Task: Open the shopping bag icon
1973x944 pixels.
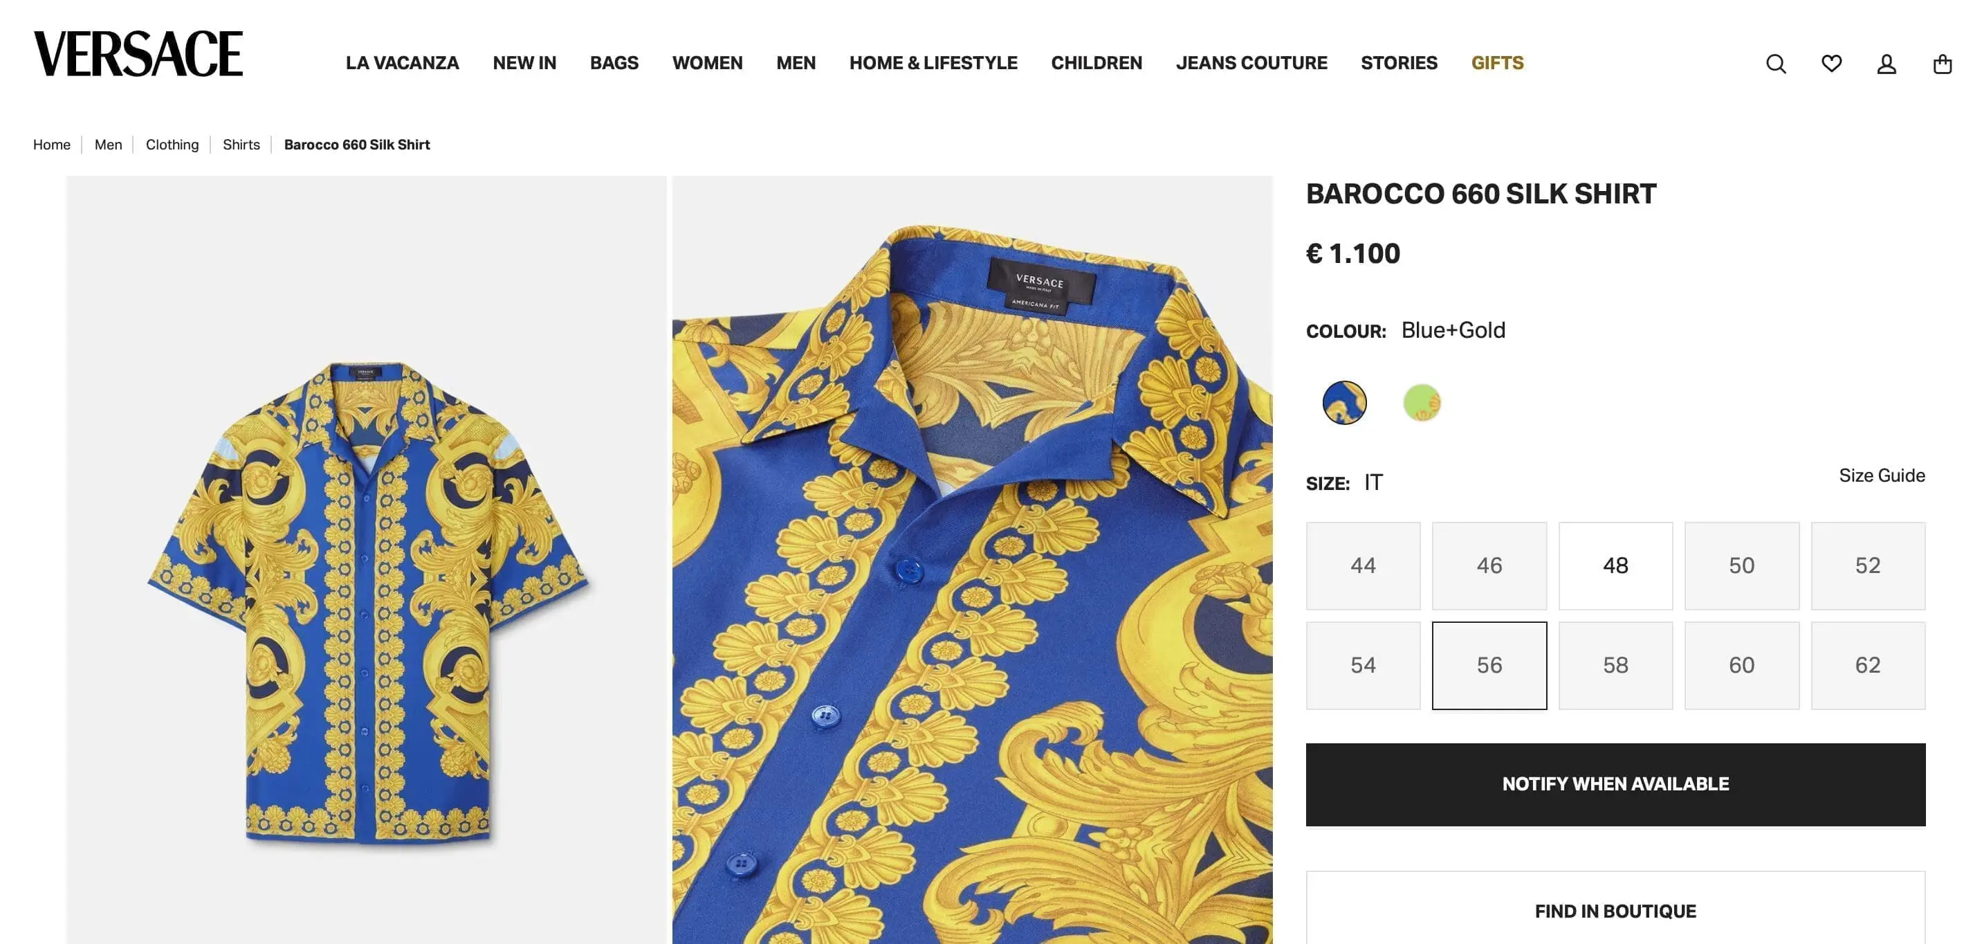Action: pyautogui.click(x=1943, y=64)
